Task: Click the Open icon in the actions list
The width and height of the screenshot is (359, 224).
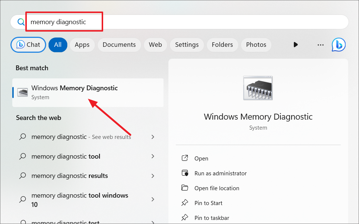Action: coord(185,158)
